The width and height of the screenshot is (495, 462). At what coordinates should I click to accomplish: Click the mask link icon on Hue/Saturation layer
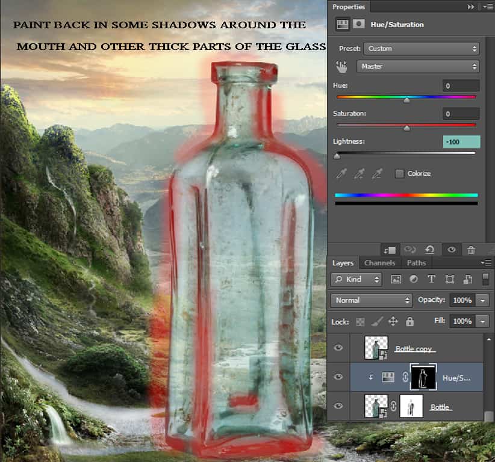click(405, 377)
